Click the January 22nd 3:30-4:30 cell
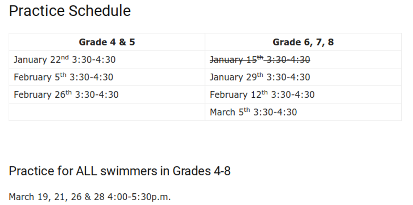This screenshot has width=413, height=205. (x=107, y=60)
